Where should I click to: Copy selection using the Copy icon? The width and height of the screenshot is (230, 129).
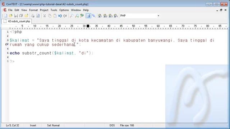50,16
